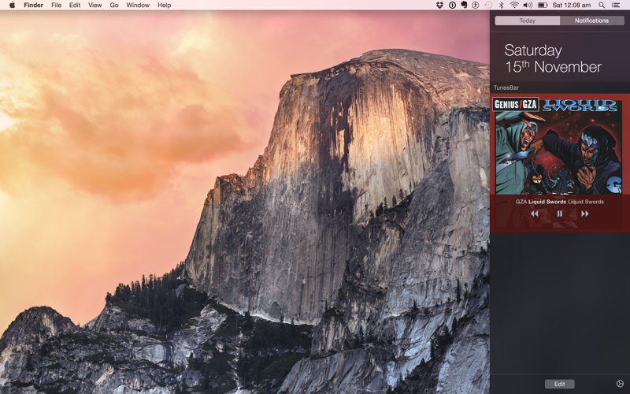This screenshot has height=394, width=630.
Task: Skip forward to next track in TunesBar
Action: [x=585, y=214]
